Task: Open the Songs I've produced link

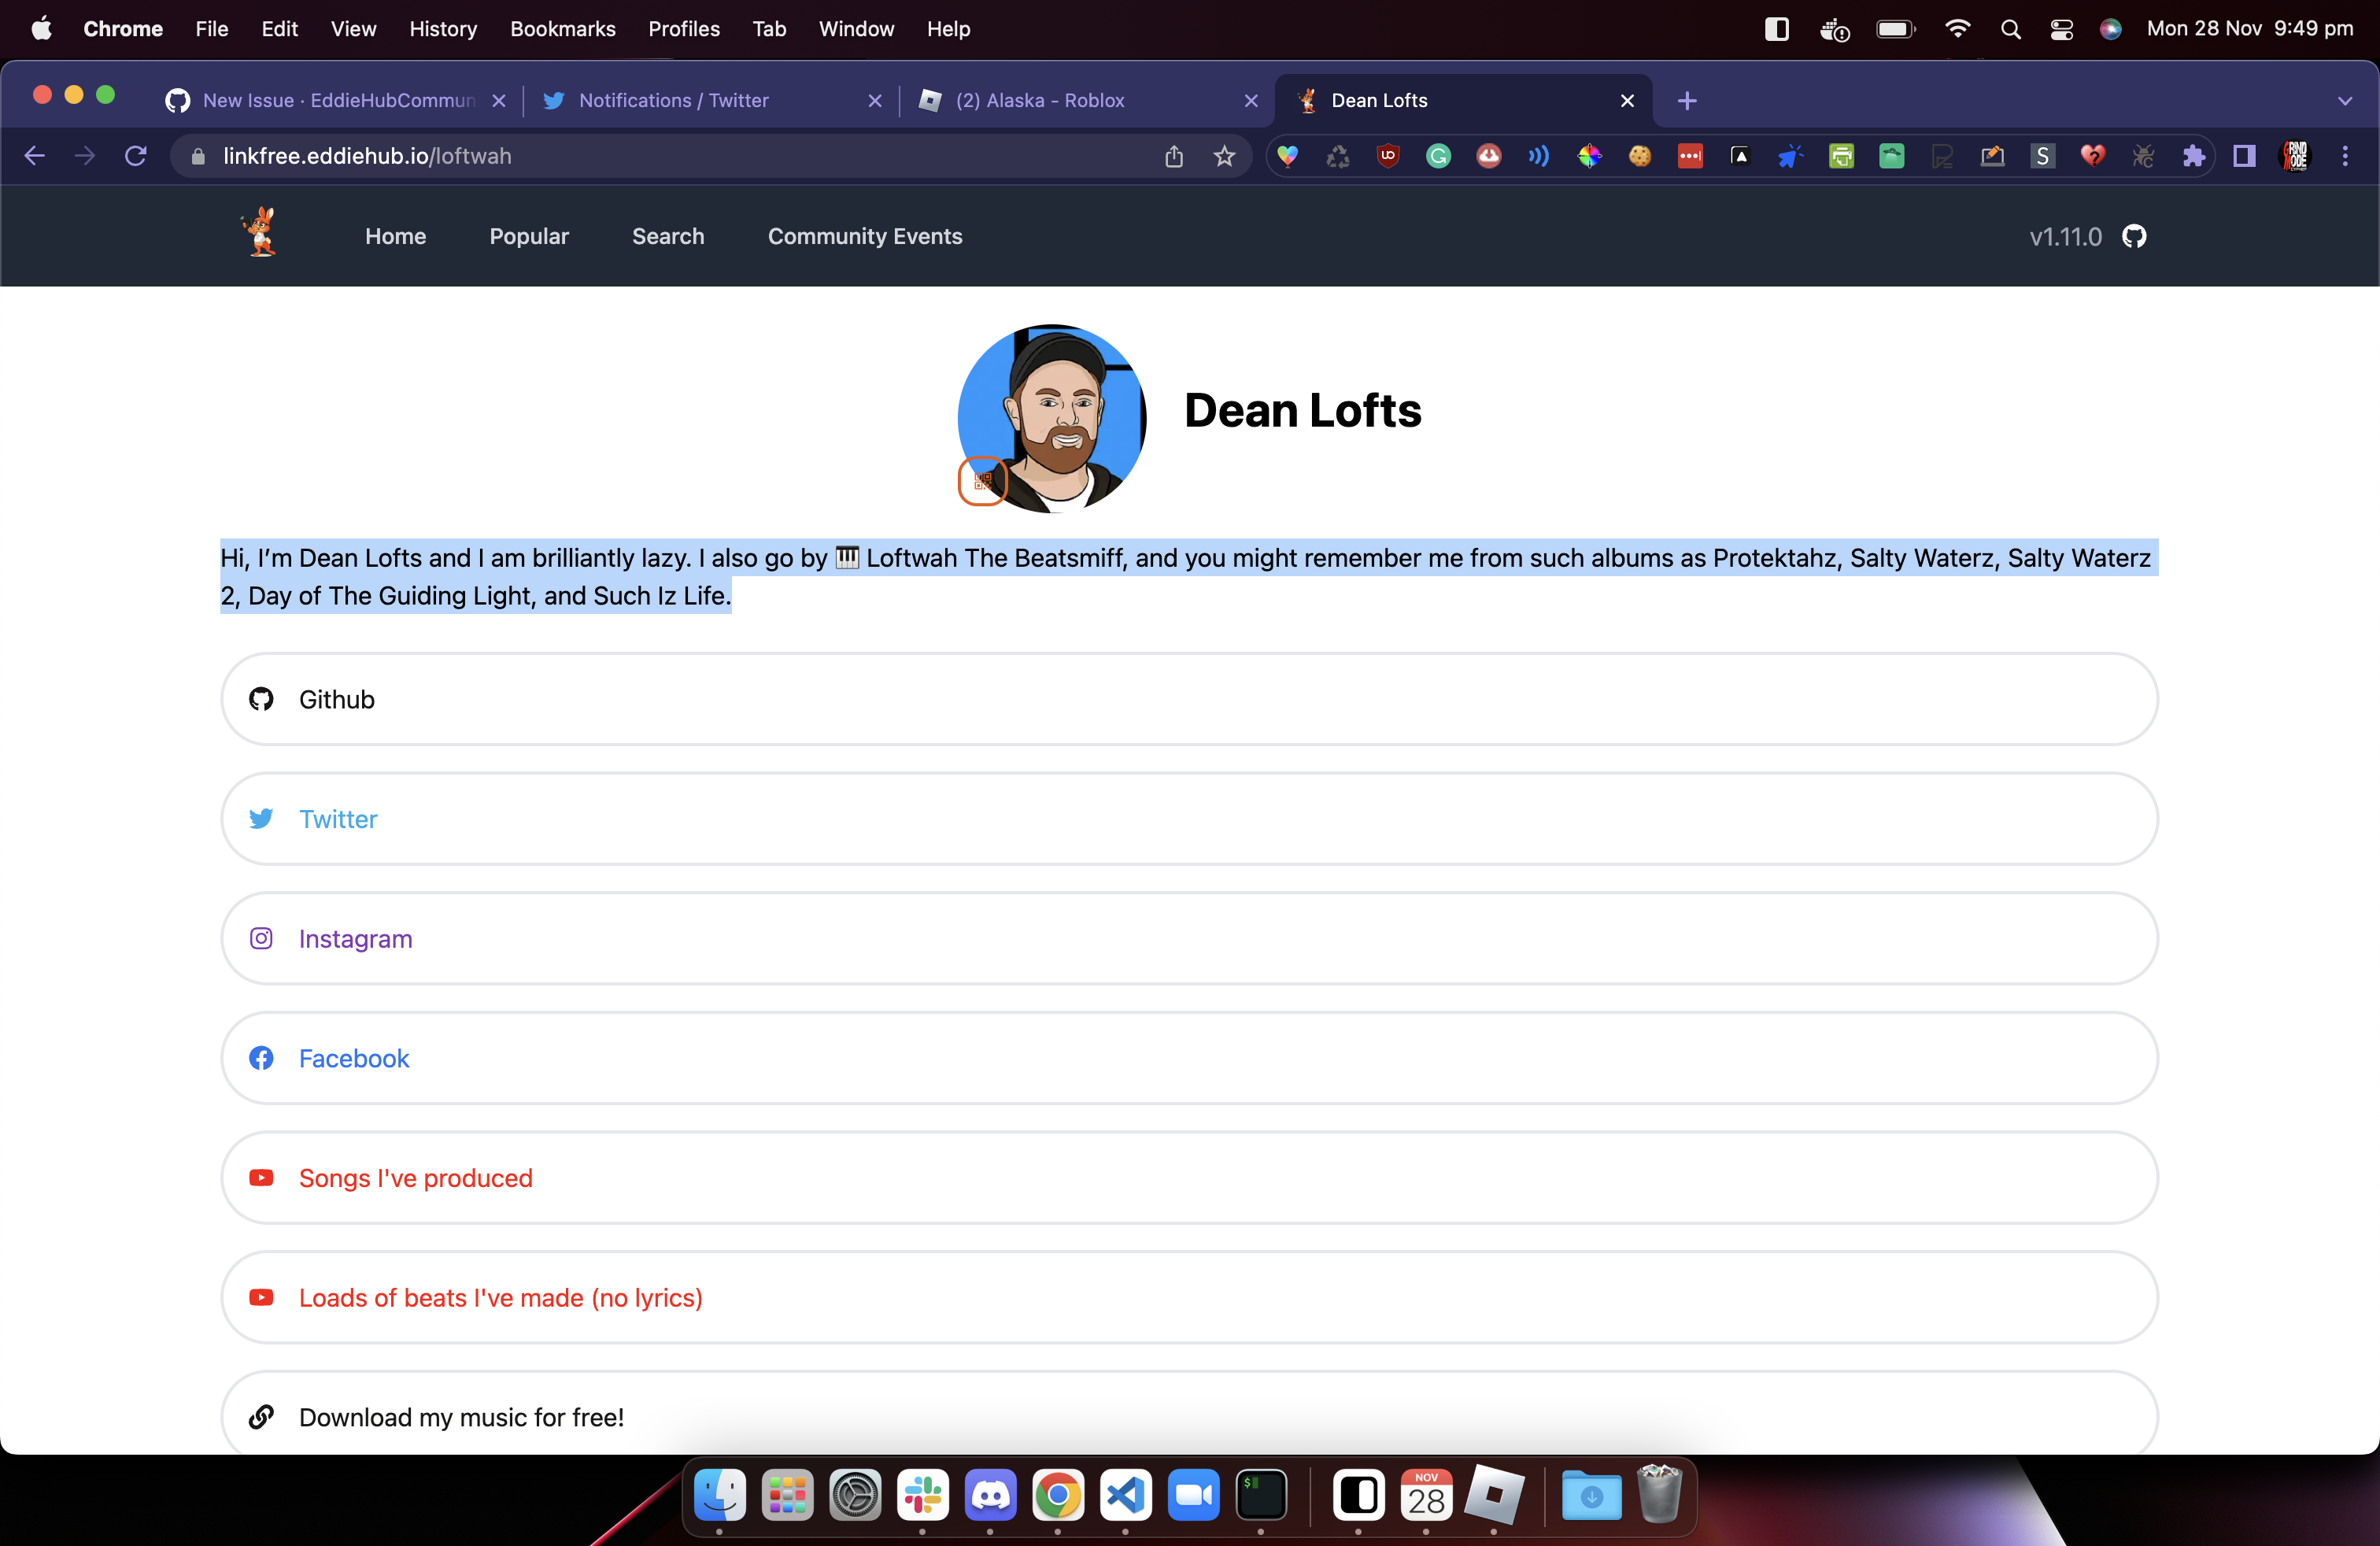Action: click(x=415, y=1178)
